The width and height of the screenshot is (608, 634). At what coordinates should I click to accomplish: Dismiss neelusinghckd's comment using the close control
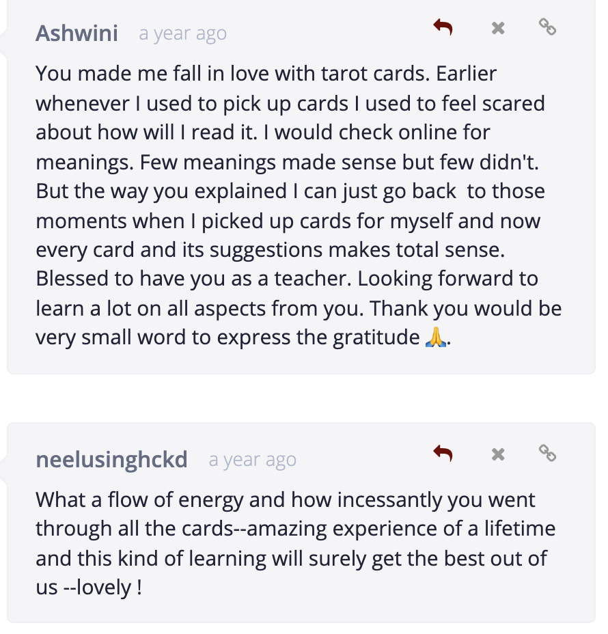coord(497,454)
